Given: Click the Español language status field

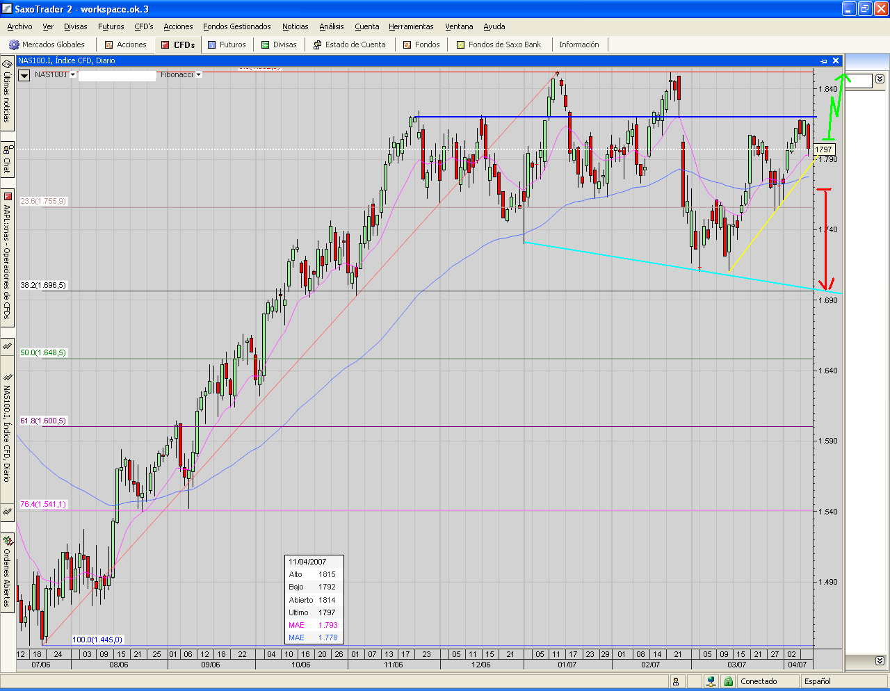Looking at the screenshot, I should [818, 681].
